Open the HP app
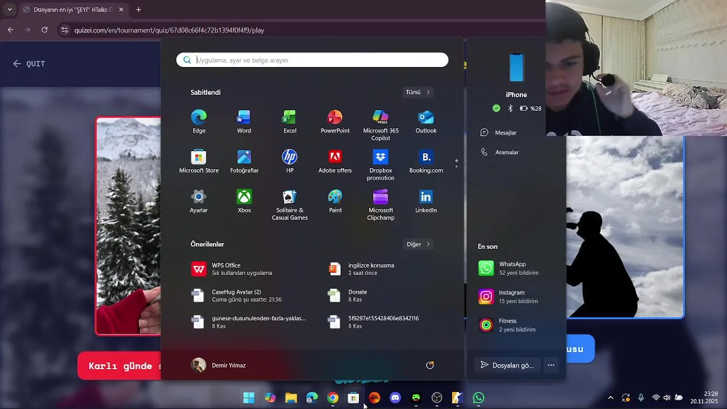The image size is (727, 409). coord(290,162)
